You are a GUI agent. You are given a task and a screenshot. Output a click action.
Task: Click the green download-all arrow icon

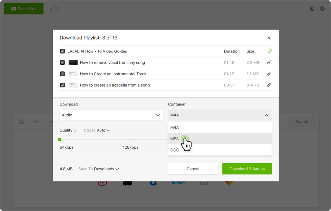(269, 51)
